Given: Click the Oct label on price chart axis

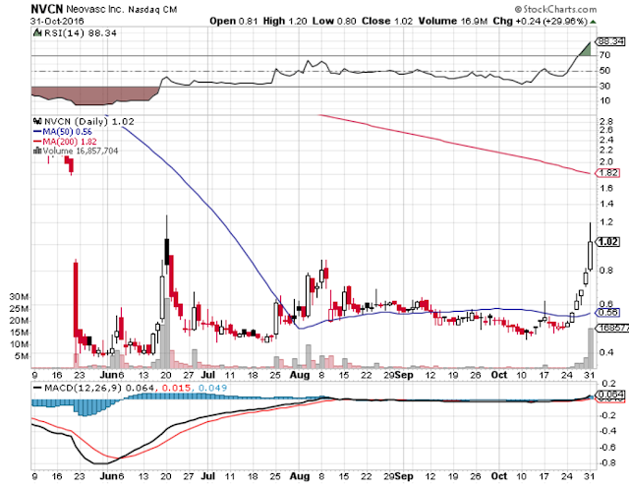Looking at the screenshot, I should 499,375.
